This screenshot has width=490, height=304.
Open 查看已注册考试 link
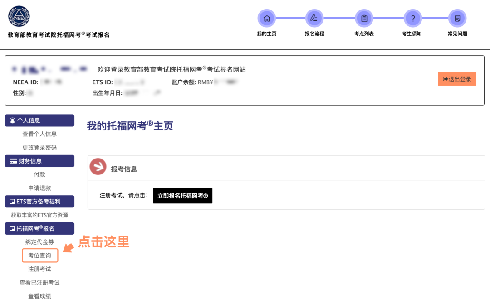(39, 282)
